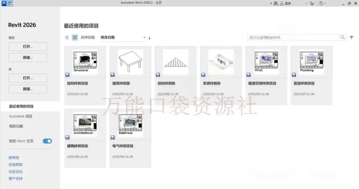This screenshot has width=359, height=189.
Task: Click 打开 button under 模型
Action: (x=28, y=47)
